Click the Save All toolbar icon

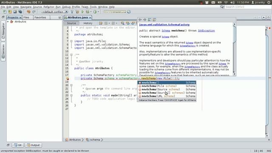20,12
